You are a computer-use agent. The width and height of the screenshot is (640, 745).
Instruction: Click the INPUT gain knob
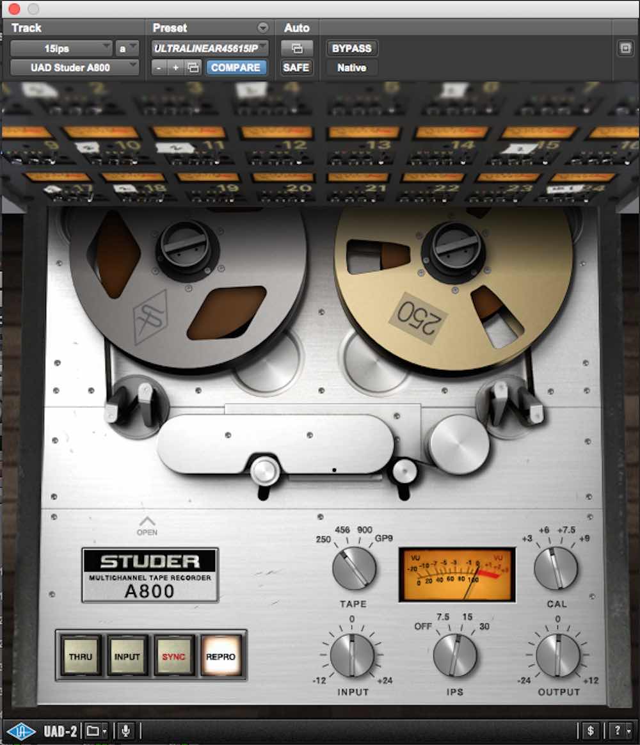pos(352,656)
